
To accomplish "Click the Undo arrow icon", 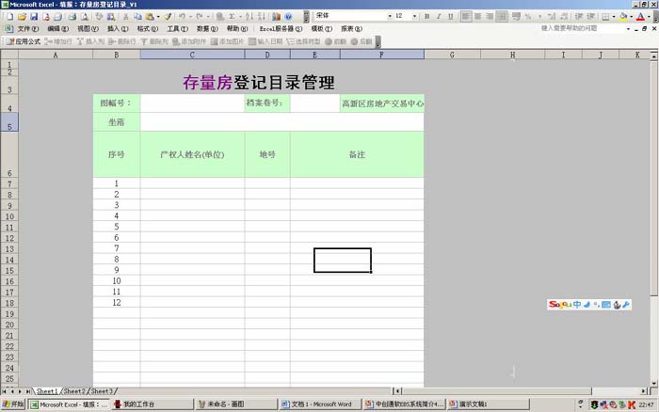I will (x=182, y=17).
